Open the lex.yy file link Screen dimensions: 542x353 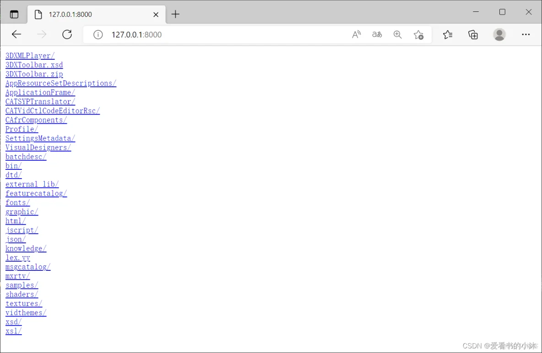[18, 258]
